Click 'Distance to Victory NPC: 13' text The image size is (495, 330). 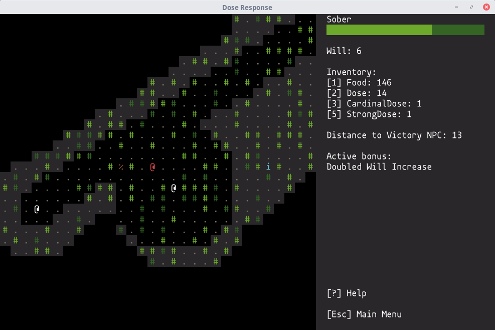[394, 135]
